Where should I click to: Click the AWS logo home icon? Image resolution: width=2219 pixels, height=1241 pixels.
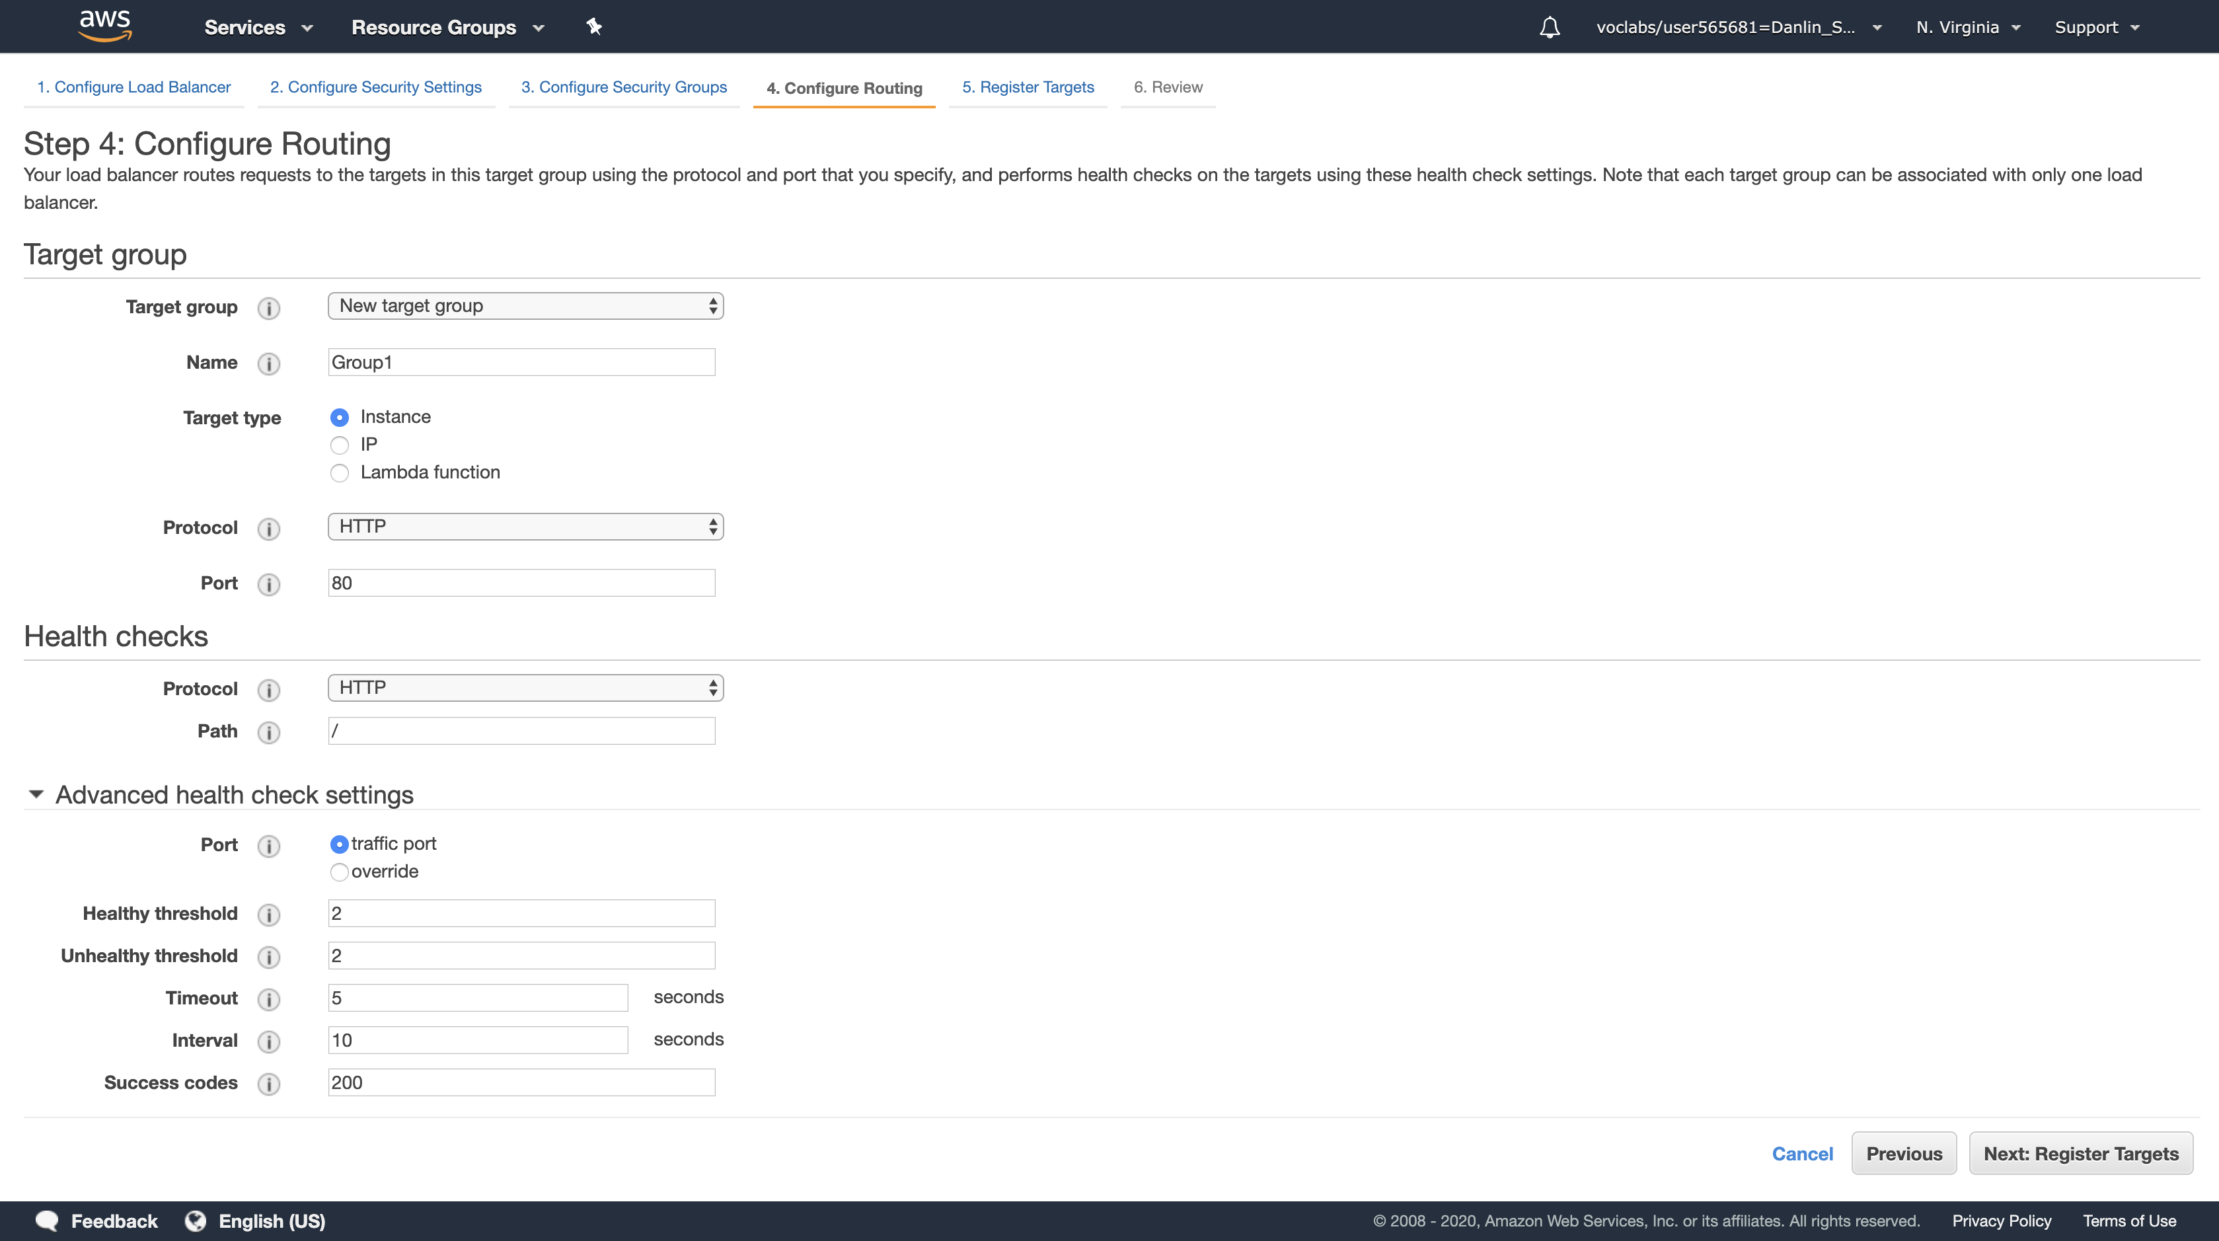(x=104, y=26)
